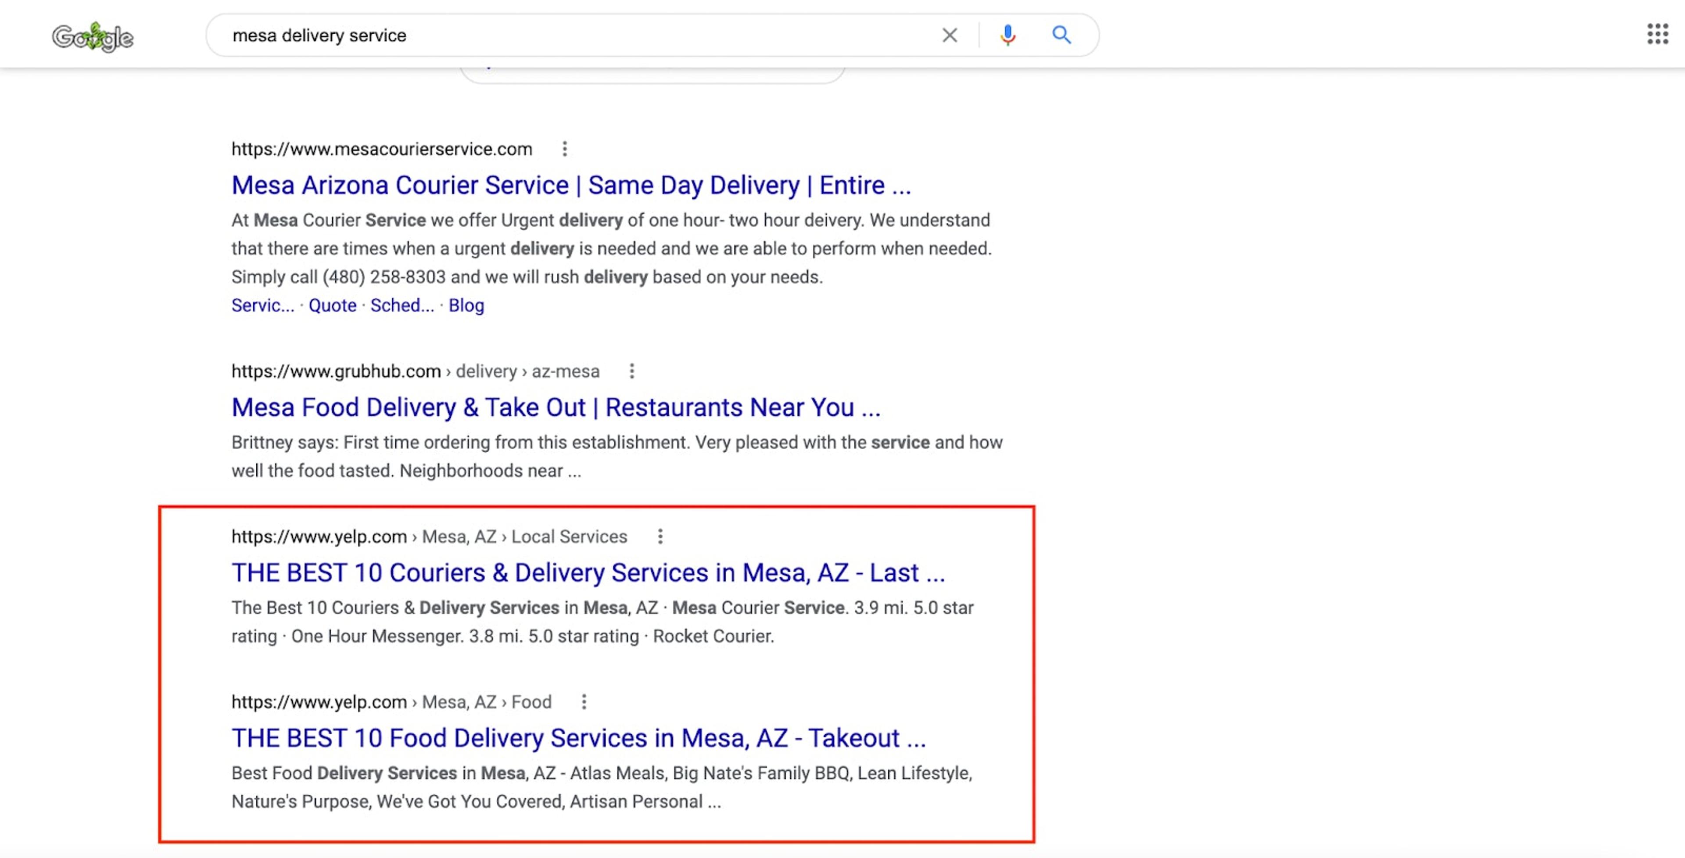
Task: Open the 'Mesa Food Delivery & Take Out' Grubhub result
Action: coord(556,408)
